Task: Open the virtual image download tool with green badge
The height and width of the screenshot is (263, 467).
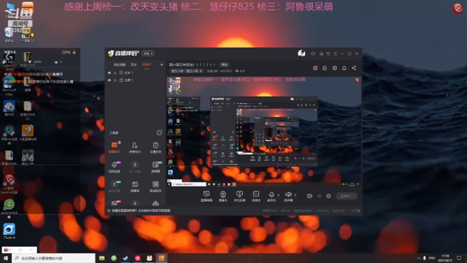Action: pos(114,186)
